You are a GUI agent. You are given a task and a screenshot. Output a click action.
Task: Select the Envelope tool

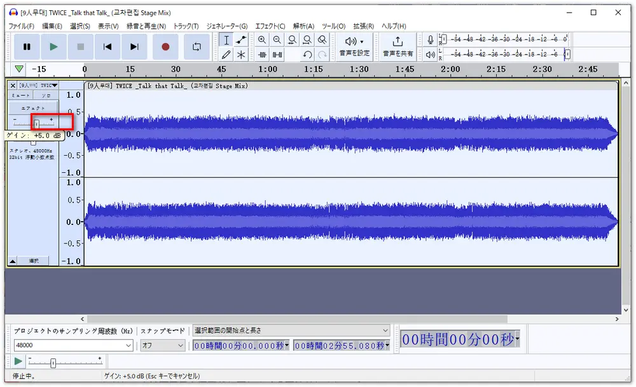pyautogui.click(x=241, y=39)
